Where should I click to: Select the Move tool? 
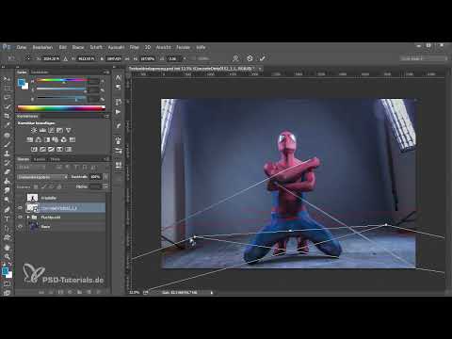pyautogui.click(x=7, y=79)
